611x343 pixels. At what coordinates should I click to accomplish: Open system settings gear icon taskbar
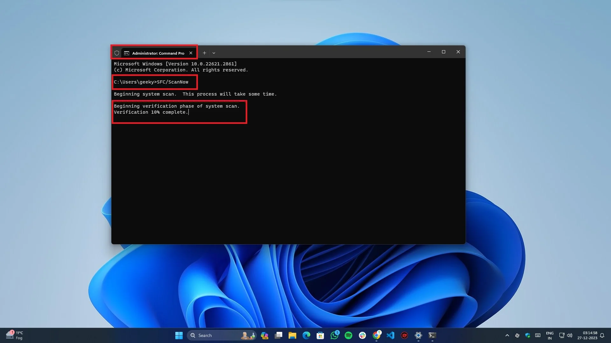pyautogui.click(x=418, y=335)
